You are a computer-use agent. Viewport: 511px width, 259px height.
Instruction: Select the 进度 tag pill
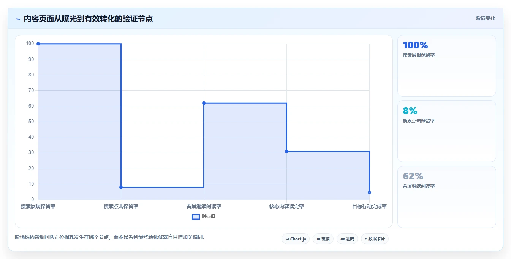click(x=347, y=239)
